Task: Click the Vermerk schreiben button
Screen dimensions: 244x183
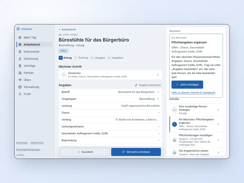Action: point(136,152)
